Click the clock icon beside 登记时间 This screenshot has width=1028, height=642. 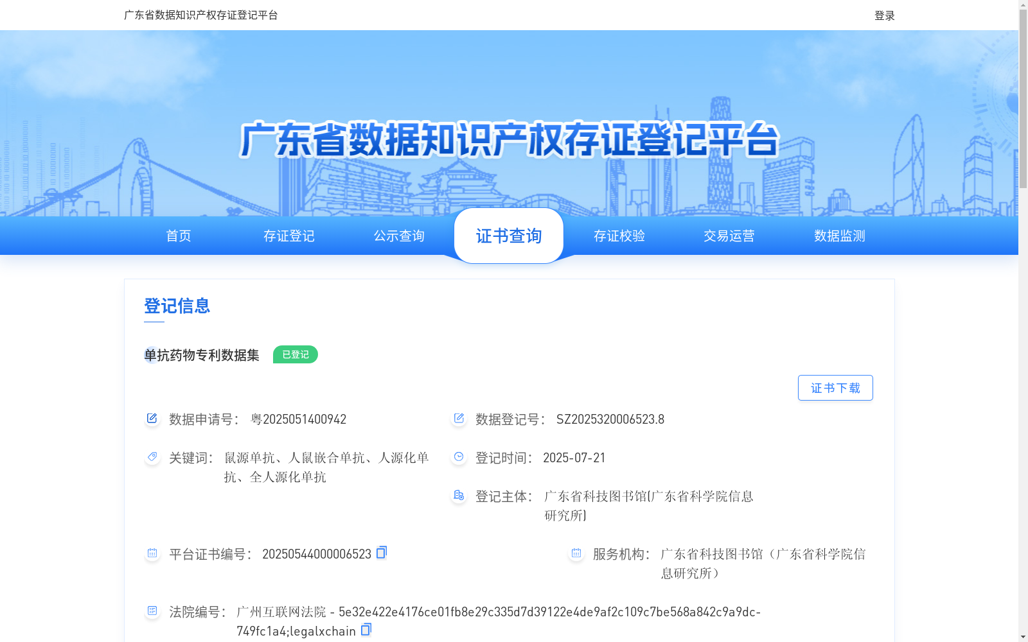pos(459,457)
